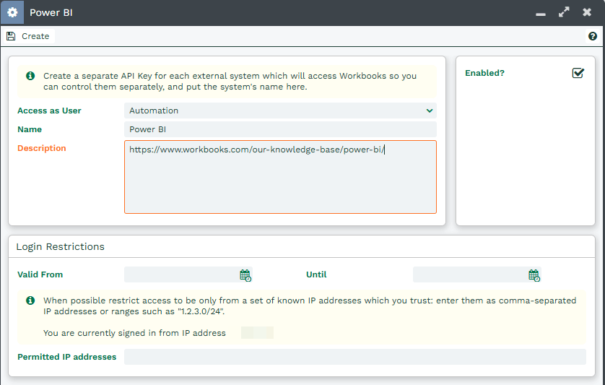This screenshot has width=605, height=385.
Task: Click the Access as User label
Action: click(49, 111)
